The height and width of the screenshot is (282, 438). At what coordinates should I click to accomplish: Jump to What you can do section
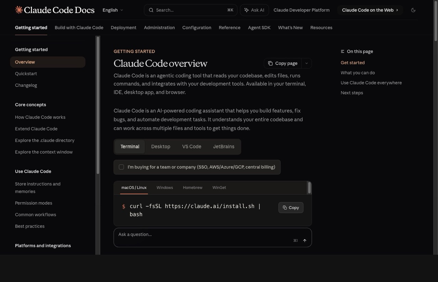click(358, 73)
